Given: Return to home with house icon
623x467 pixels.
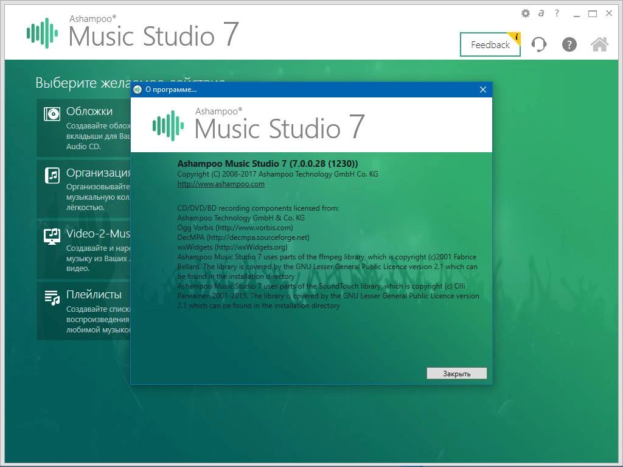Looking at the screenshot, I should (x=599, y=44).
